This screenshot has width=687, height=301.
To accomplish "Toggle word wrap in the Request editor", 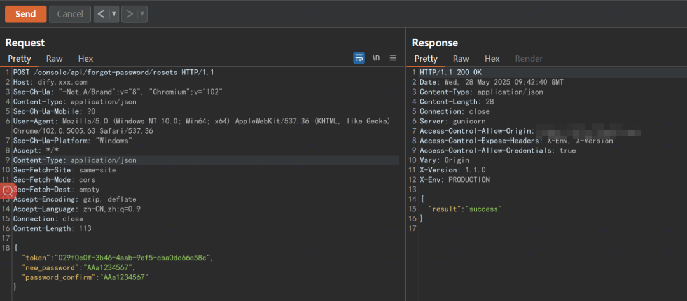I will point(359,58).
